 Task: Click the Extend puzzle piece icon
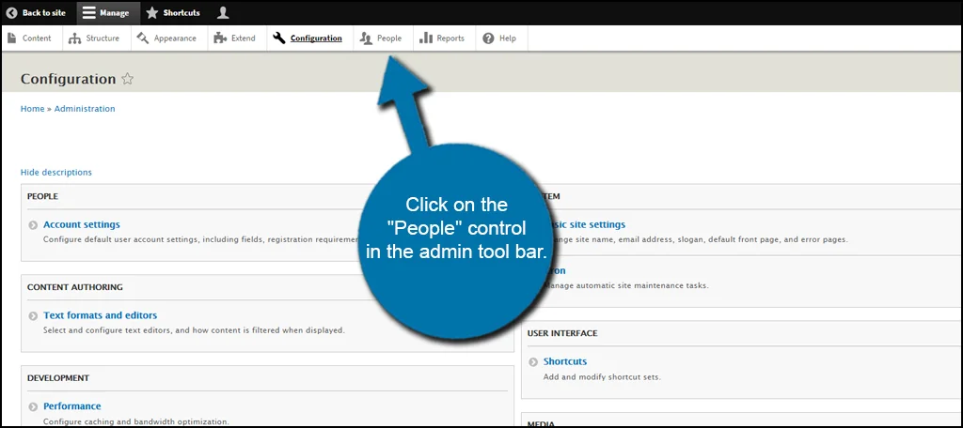click(220, 38)
